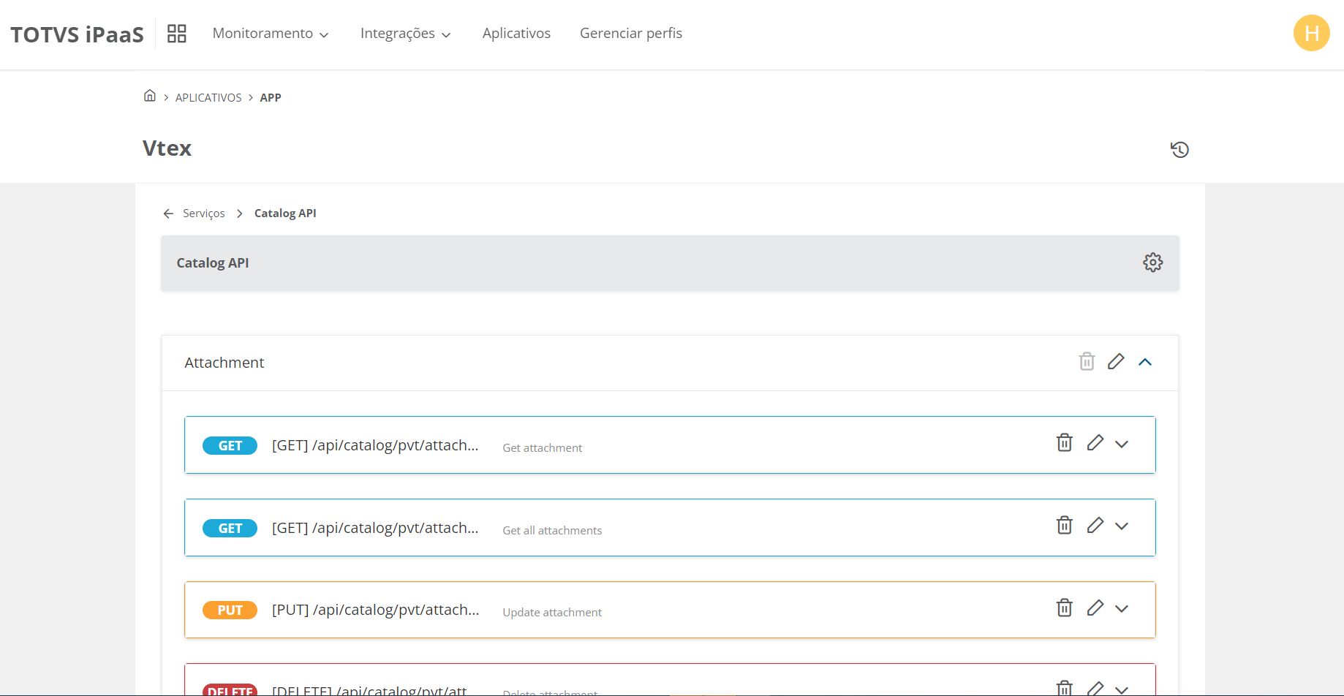Collapse the Attachment section

tap(1145, 362)
